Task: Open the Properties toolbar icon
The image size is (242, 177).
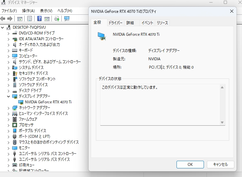Action: [29, 19]
